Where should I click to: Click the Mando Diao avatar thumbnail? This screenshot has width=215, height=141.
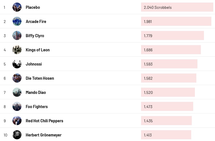point(17,92)
